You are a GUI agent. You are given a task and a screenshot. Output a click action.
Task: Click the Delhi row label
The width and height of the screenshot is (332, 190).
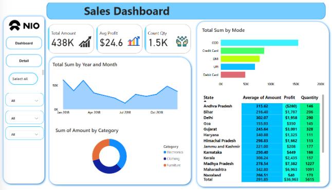pyautogui.click(x=208, y=118)
